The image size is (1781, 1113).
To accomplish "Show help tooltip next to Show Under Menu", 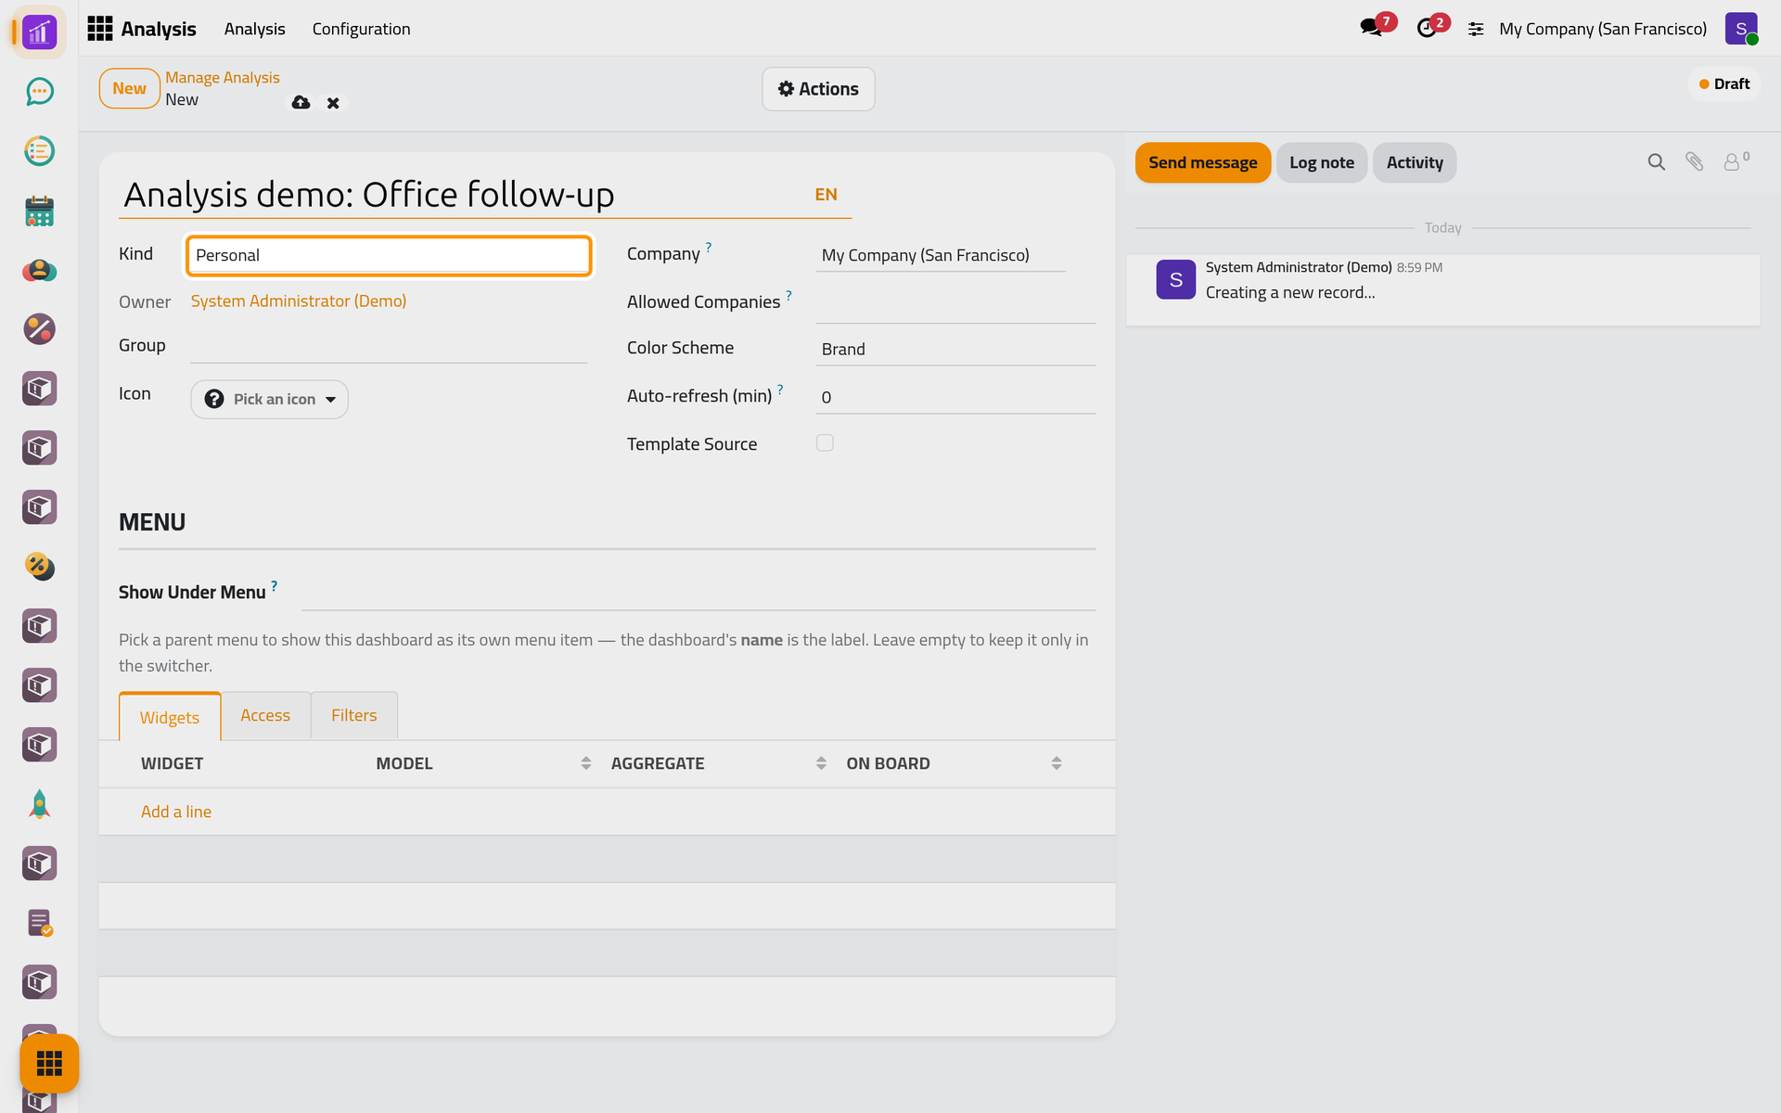I will (x=274, y=585).
